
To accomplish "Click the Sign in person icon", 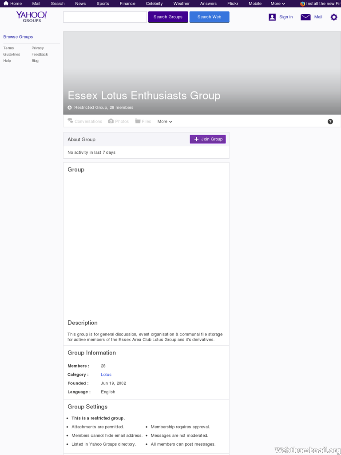I will tap(272, 17).
